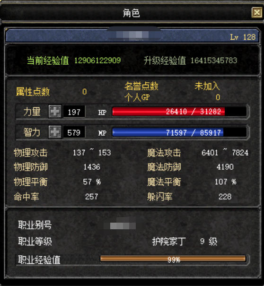Click the 护院家丁 job rank text

[169, 242]
